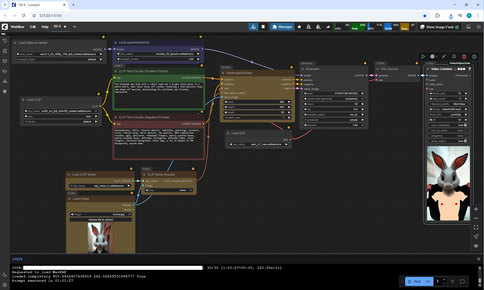The width and height of the screenshot is (484, 290).
Task: Toggle pingpong switch in Video Combine
Action: point(465,136)
